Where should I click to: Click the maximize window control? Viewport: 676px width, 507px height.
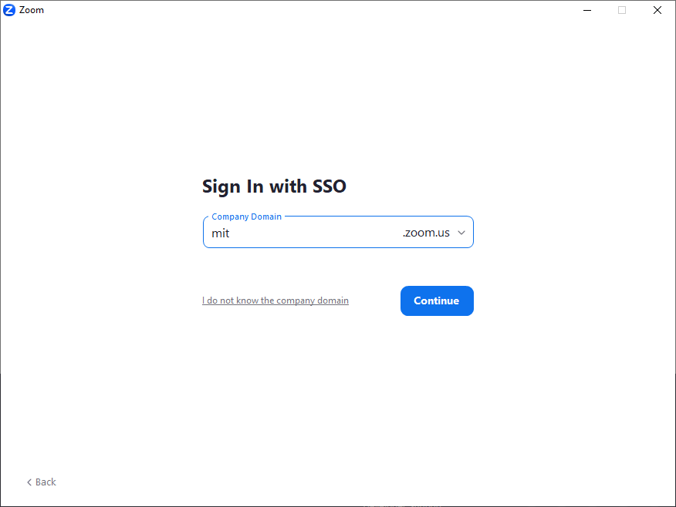coord(622,10)
